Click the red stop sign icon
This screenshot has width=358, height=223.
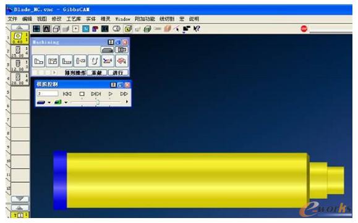click(304, 29)
